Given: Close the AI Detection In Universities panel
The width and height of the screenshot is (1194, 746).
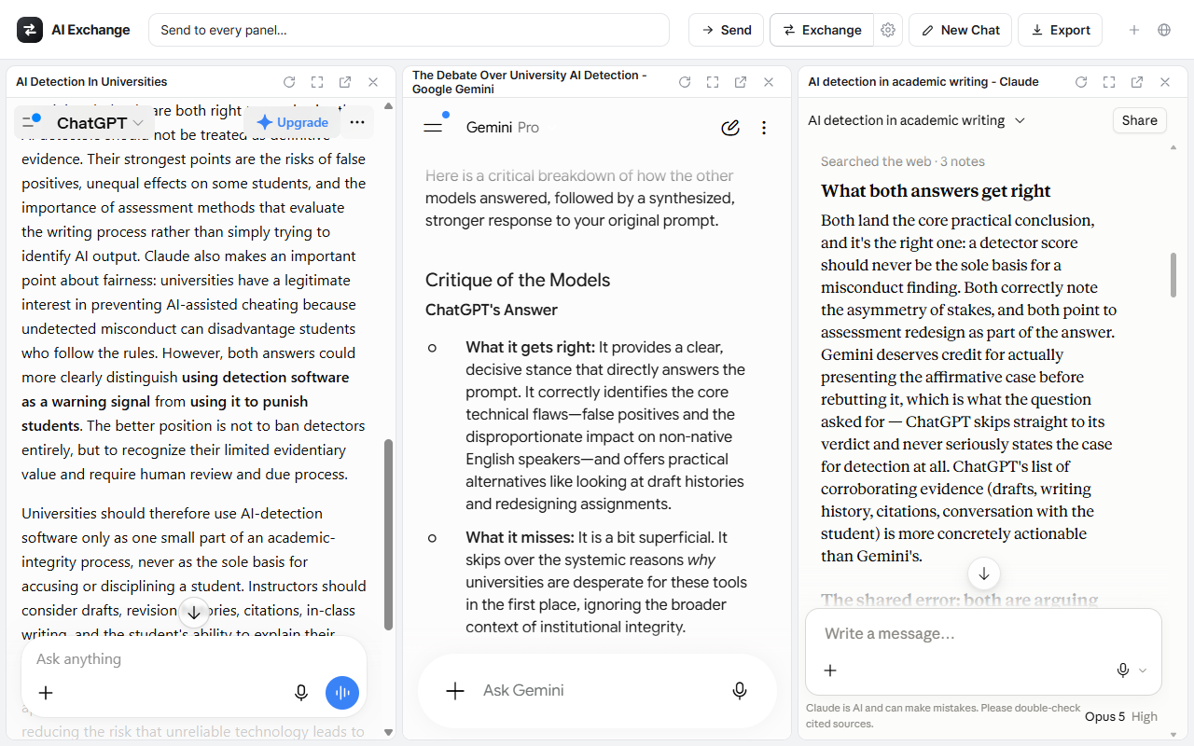Looking at the screenshot, I should [373, 82].
